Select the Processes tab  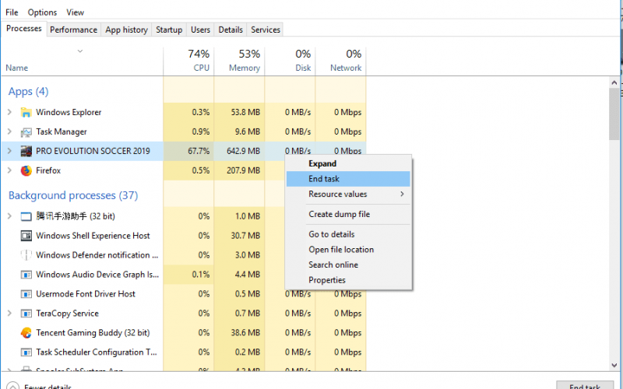coord(24,29)
